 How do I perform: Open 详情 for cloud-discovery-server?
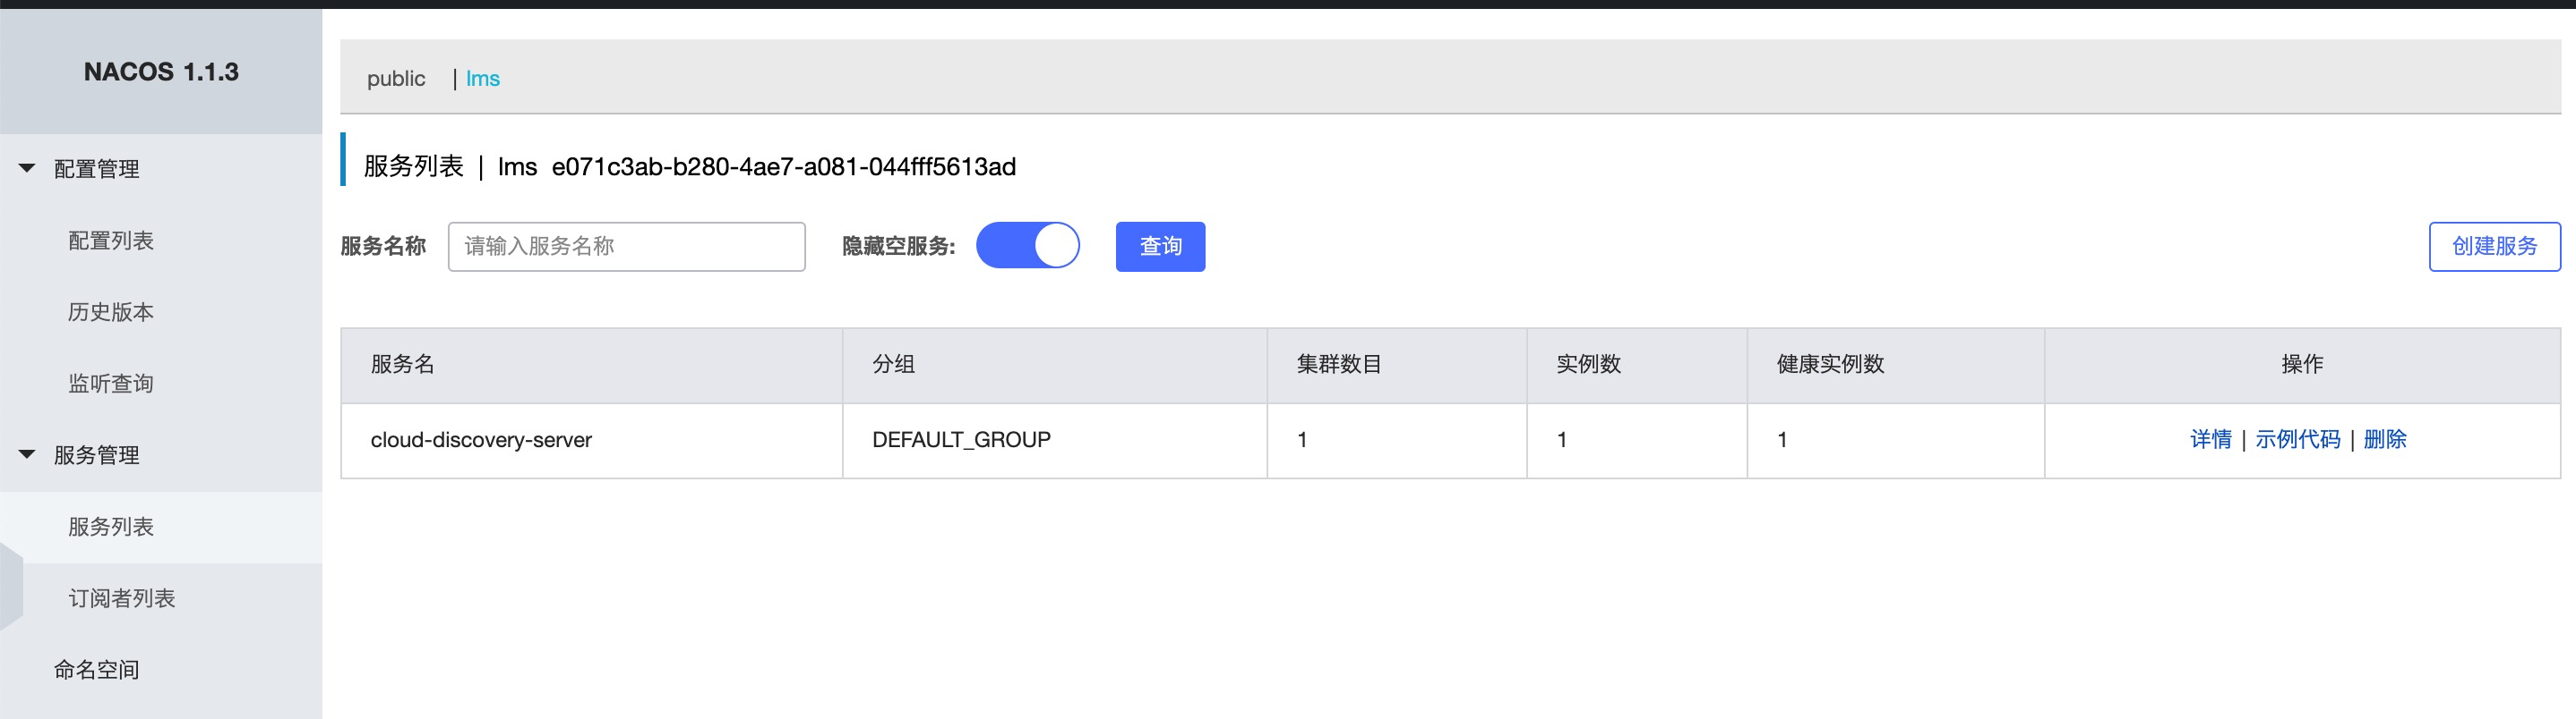[x=2210, y=439]
